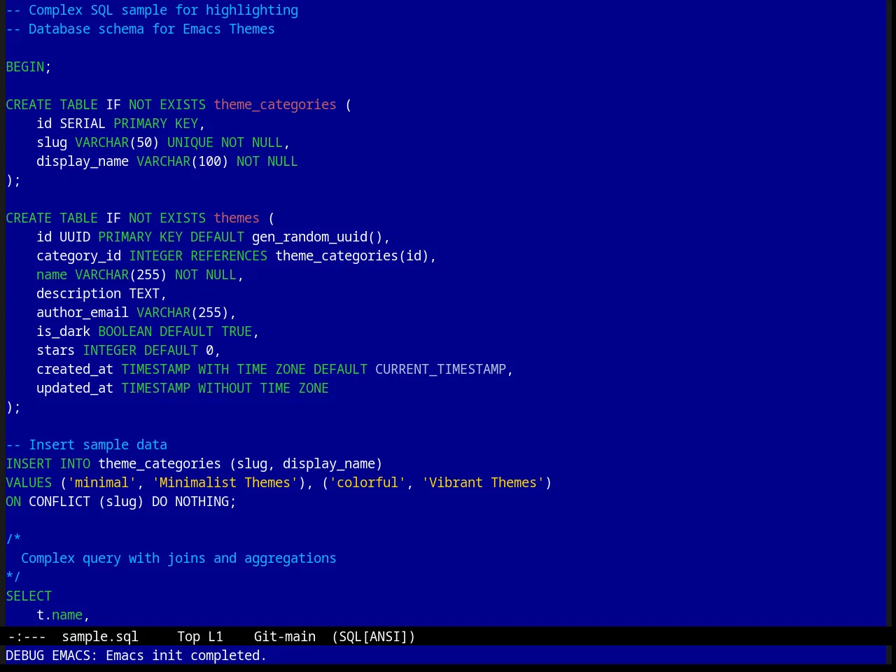Click Git-main branch indicator

point(285,637)
